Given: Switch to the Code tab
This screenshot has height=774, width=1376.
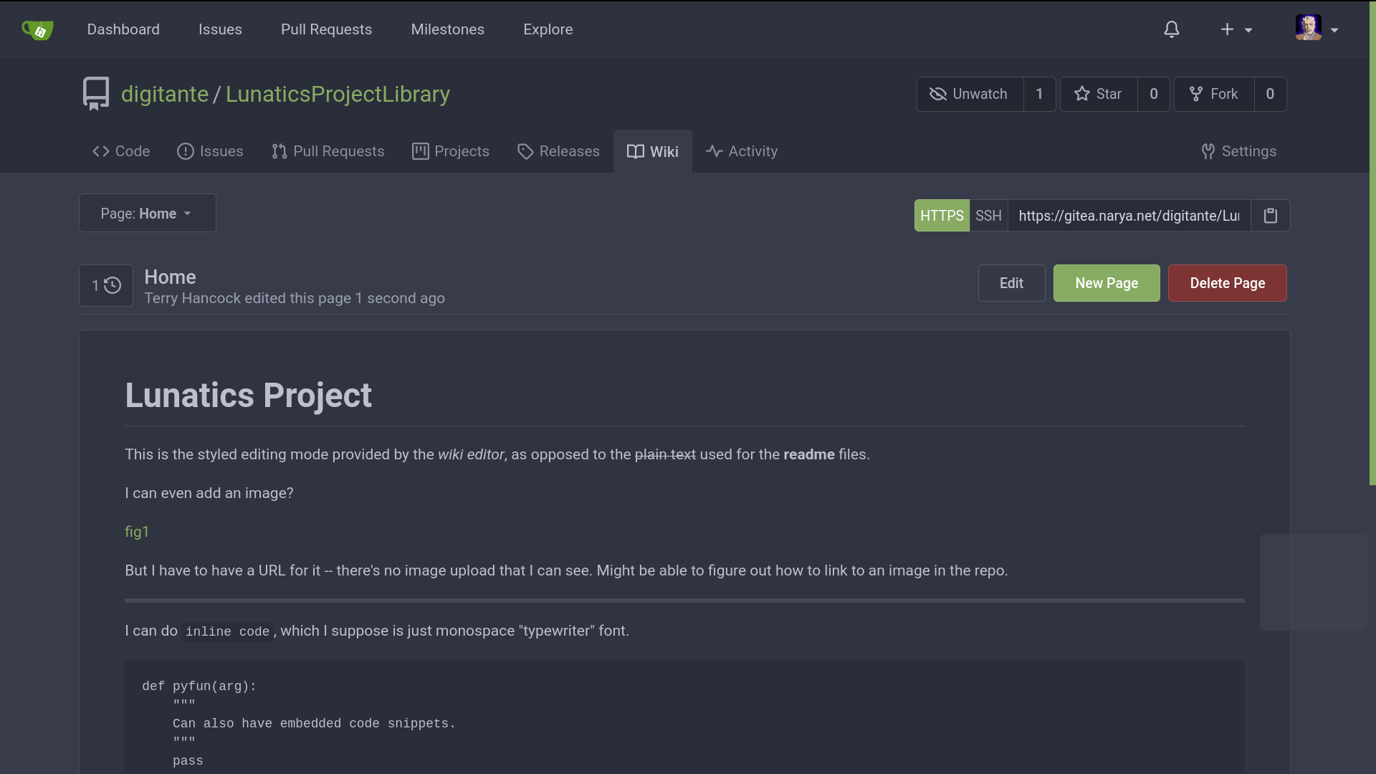Looking at the screenshot, I should 121,151.
